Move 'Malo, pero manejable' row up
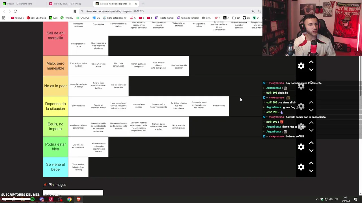362x203 pixels. point(311,62)
